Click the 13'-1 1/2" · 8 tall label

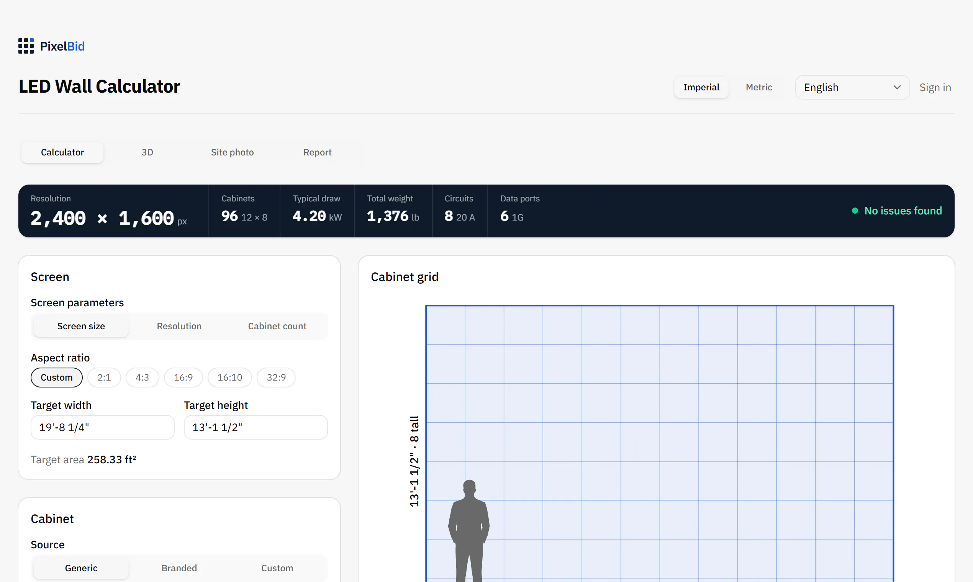pyautogui.click(x=414, y=461)
